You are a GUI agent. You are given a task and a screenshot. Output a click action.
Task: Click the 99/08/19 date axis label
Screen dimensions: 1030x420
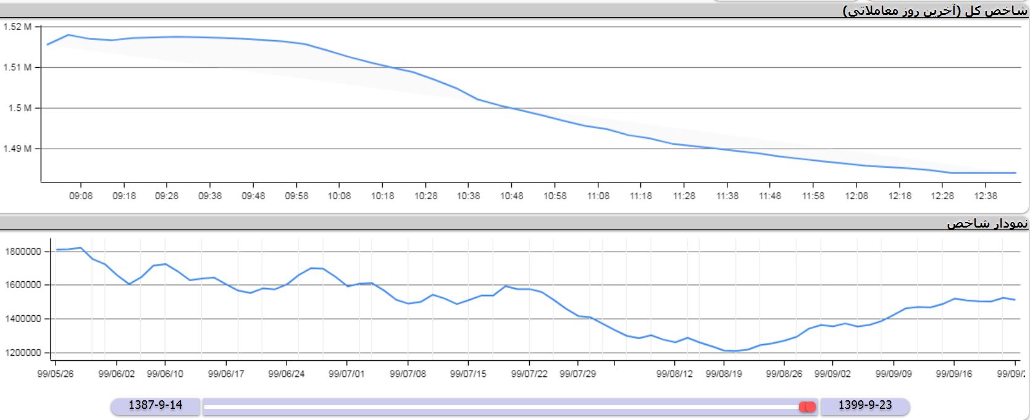(x=723, y=374)
